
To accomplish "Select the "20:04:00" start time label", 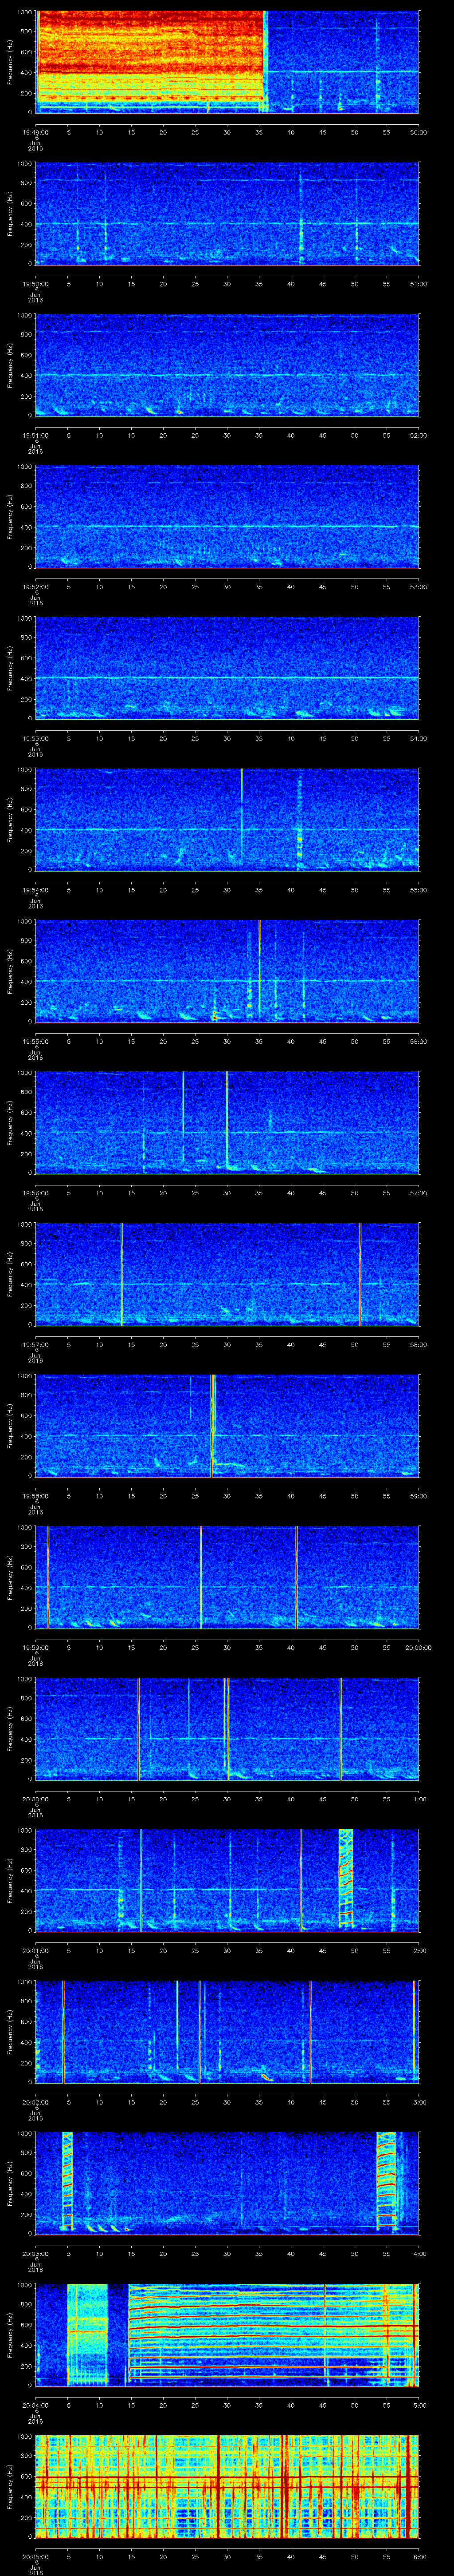I will pyautogui.click(x=36, y=2404).
